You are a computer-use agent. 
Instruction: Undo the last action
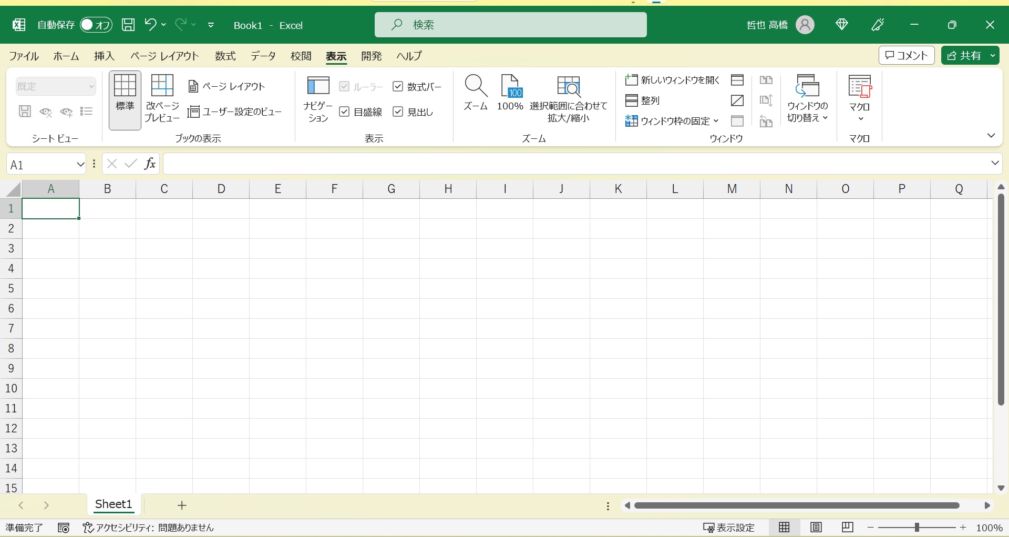click(x=150, y=24)
